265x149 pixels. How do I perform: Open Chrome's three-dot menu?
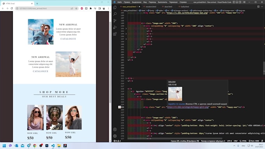click(x=108, y=8)
